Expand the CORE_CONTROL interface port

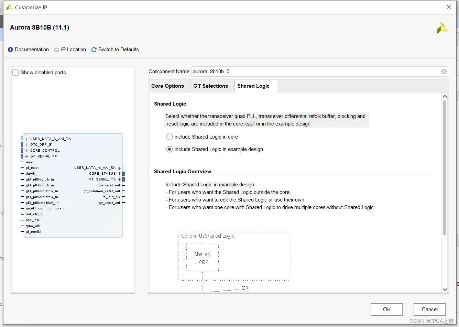(x=26, y=151)
